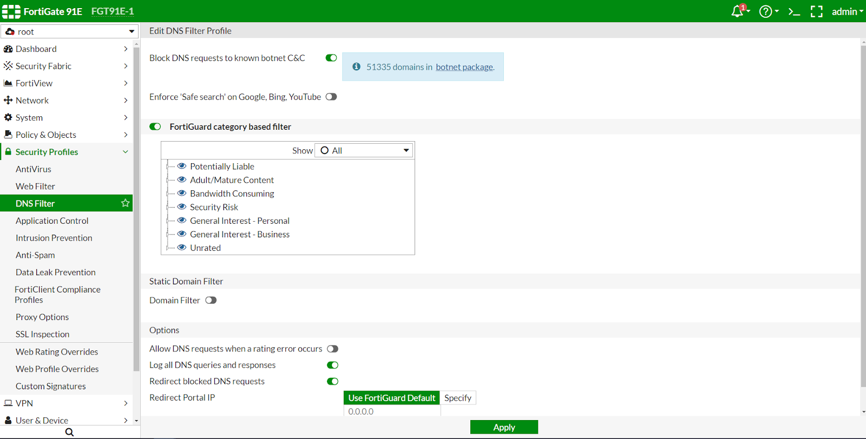866x439 pixels.
Task: Click the Policy & Objects document icon
Action: [8, 134]
